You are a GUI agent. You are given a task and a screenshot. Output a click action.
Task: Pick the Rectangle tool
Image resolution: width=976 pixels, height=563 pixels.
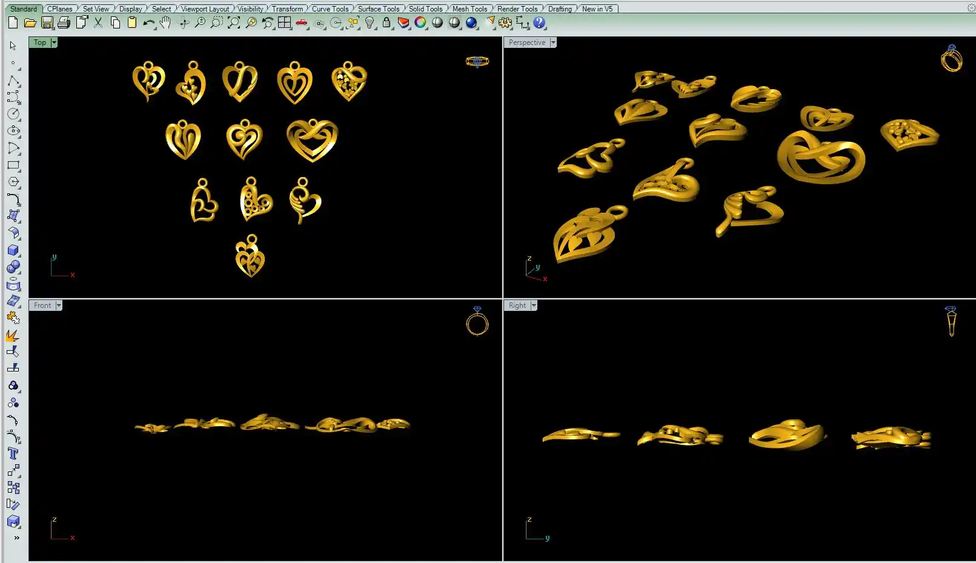click(x=13, y=165)
